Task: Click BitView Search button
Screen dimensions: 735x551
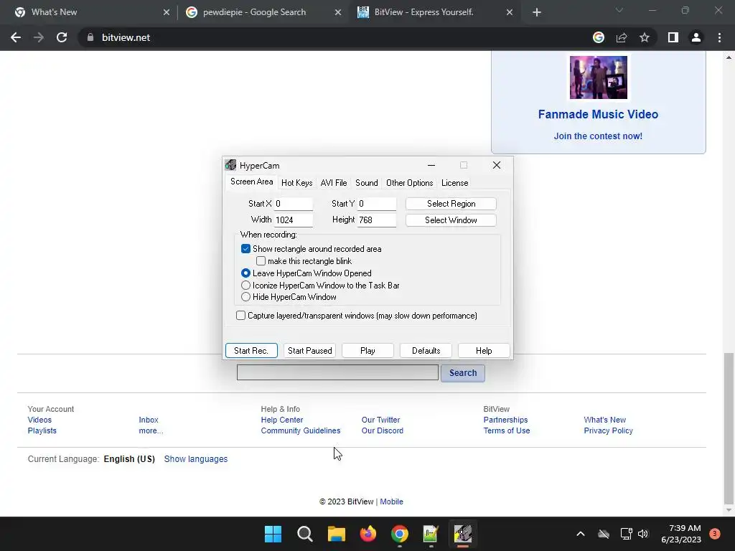Action: (463, 373)
